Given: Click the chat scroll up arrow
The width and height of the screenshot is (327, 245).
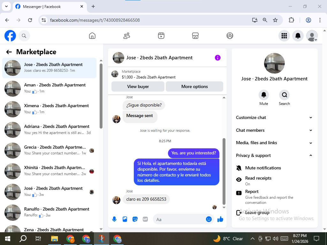Looking at the screenshot, I should [x=224, y=98].
